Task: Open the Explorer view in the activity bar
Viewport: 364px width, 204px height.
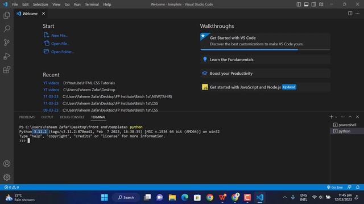Action: [x=7, y=15]
